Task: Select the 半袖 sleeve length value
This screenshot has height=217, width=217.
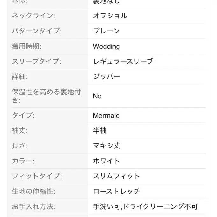Action: point(100,131)
